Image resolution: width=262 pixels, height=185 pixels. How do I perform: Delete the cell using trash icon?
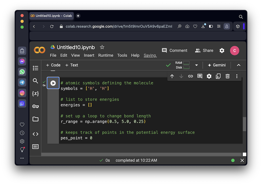pyautogui.click(x=228, y=76)
